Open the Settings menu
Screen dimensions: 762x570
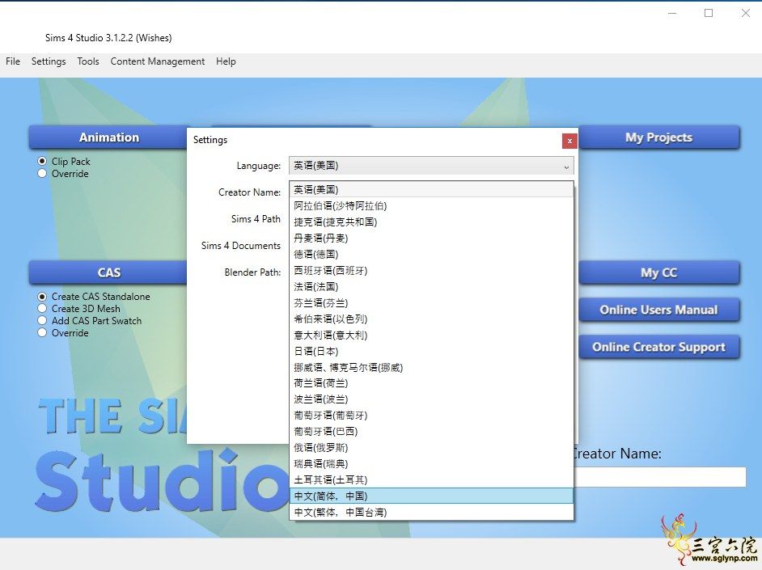[49, 61]
